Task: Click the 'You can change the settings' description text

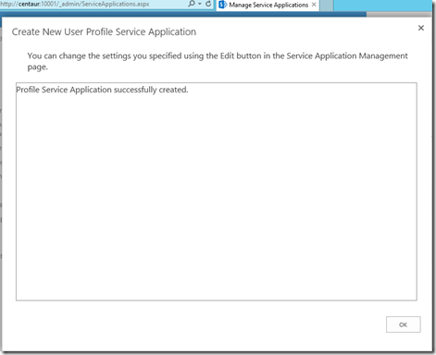Action: (218, 61)
